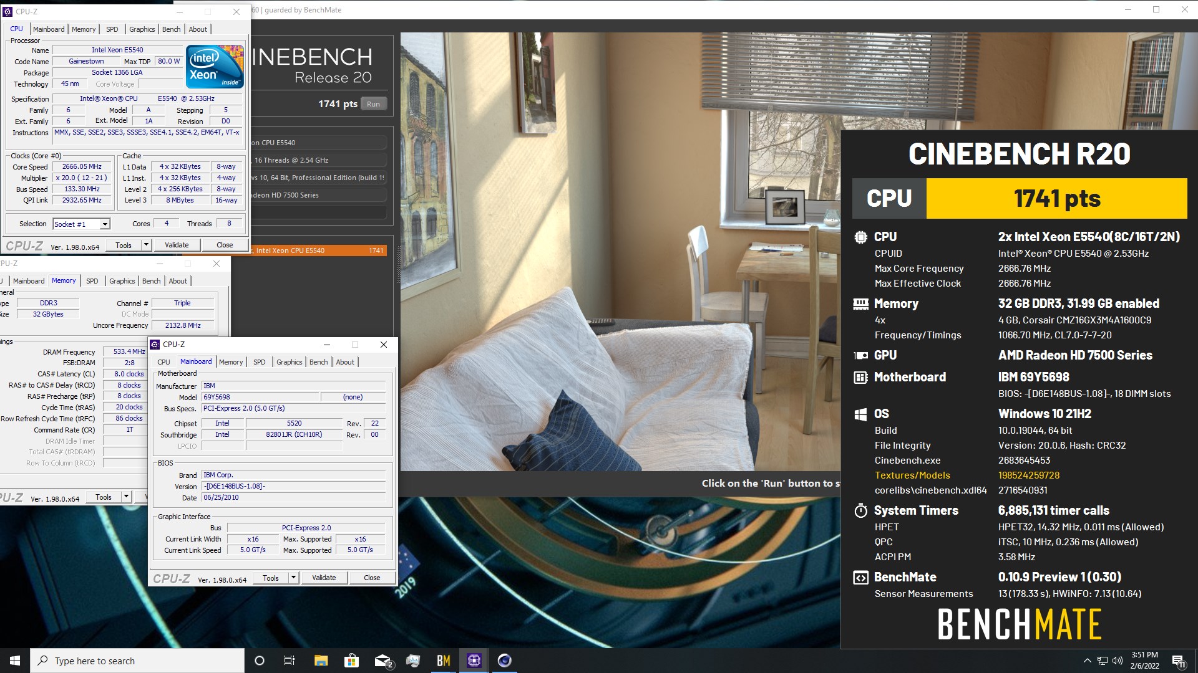
Task: Click Core Speed value 2666.05 MHz
Action: tap(82, 167)
